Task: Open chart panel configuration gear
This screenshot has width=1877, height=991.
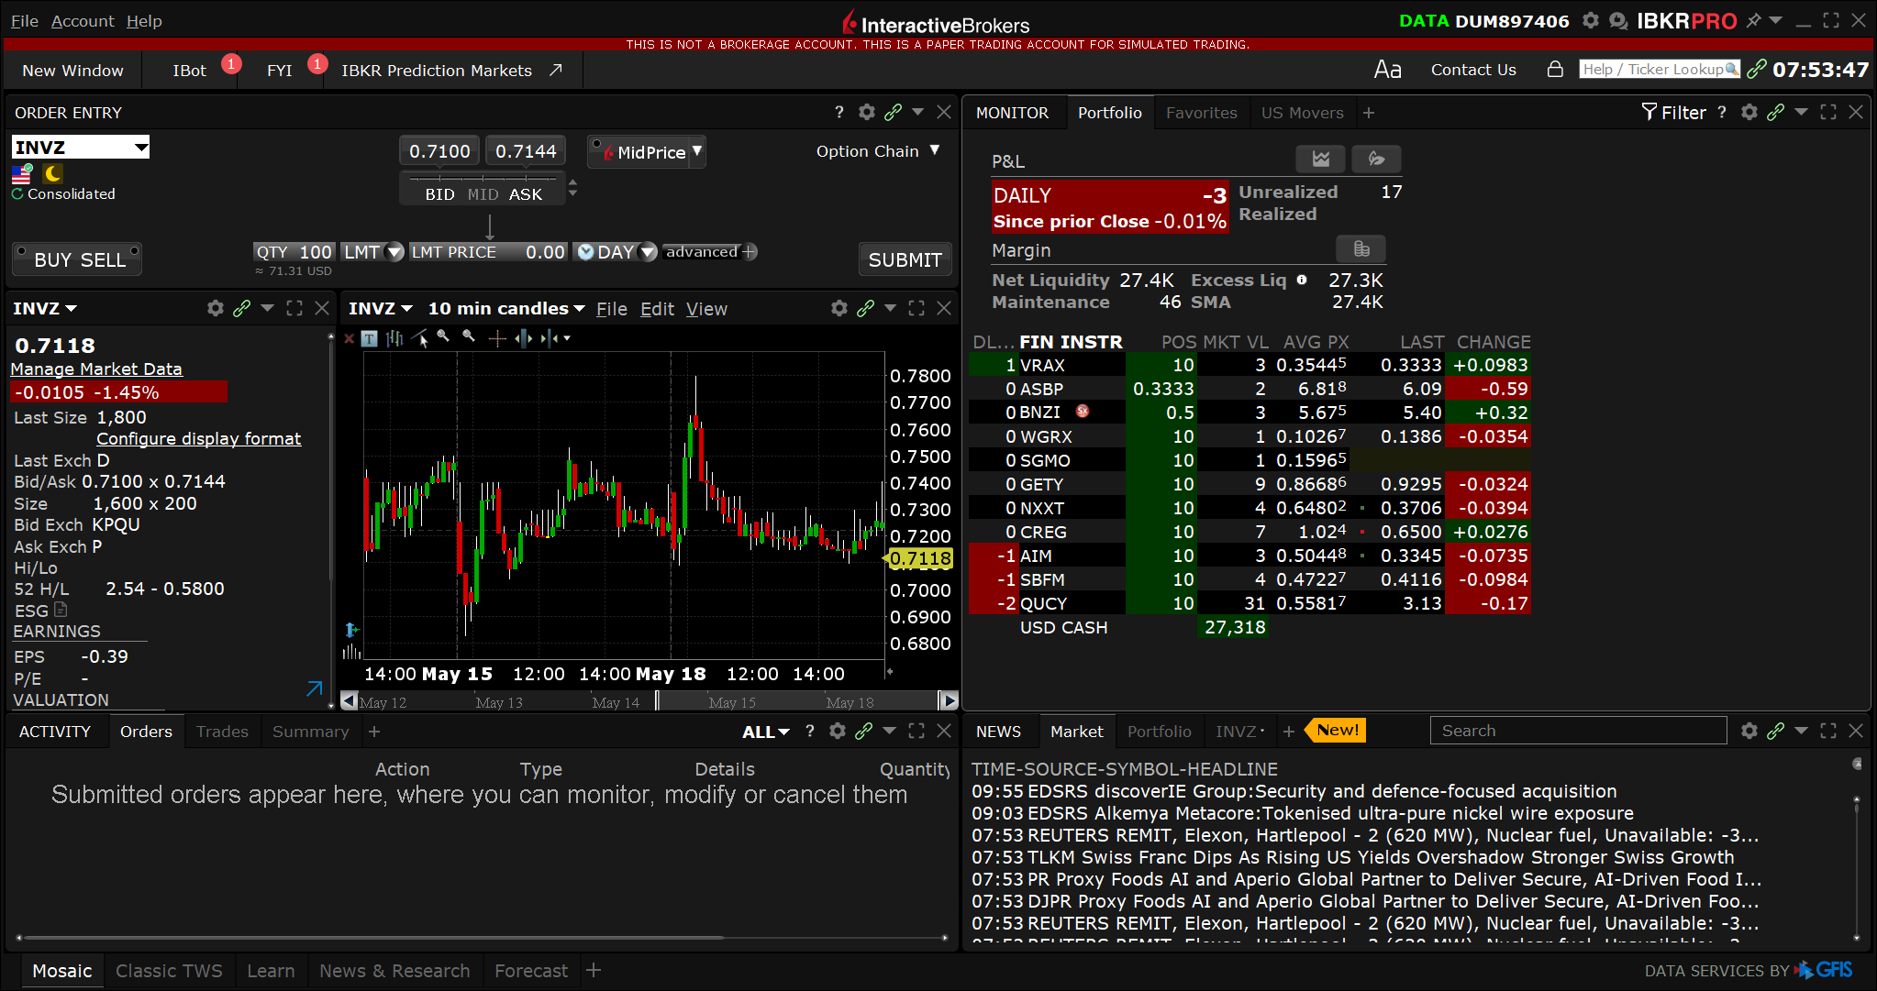Action: pos(839,308)
